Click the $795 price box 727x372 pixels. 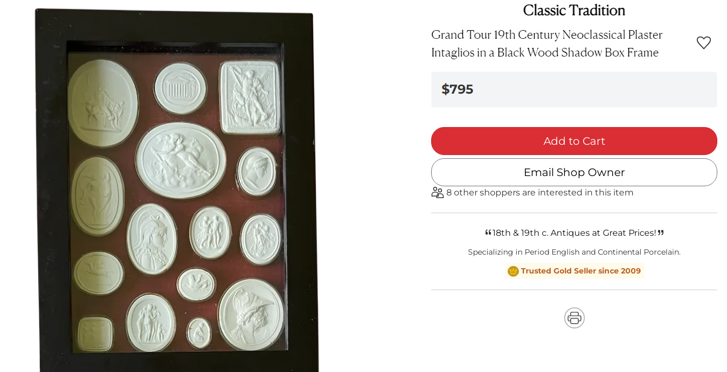(x=574, y=89)
